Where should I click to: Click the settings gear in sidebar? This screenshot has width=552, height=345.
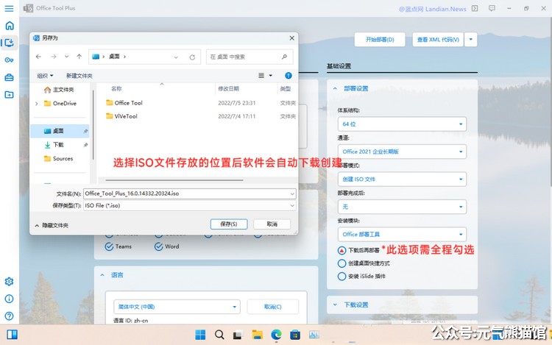click(9, 281)
